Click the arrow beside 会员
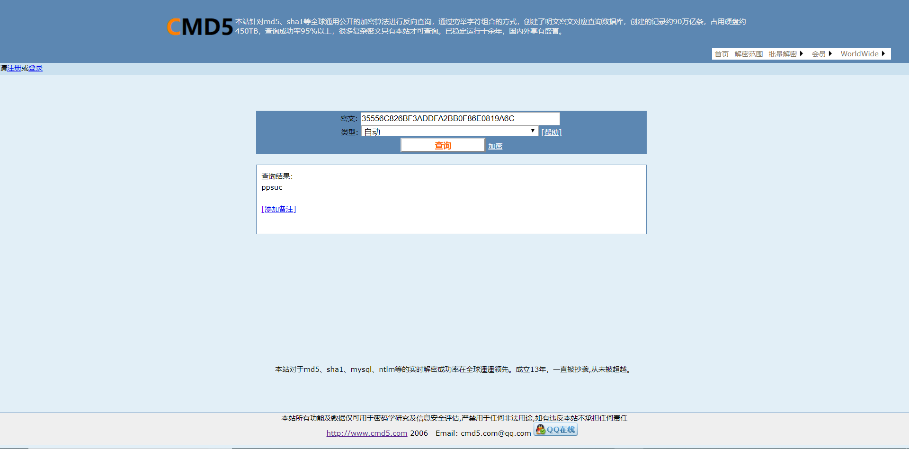 [x=830, y=53]
